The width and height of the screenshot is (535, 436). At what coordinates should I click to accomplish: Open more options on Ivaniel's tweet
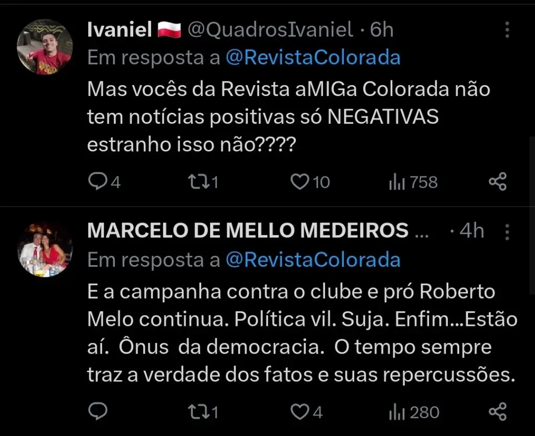pyautogui.click(x=507, y=30)
